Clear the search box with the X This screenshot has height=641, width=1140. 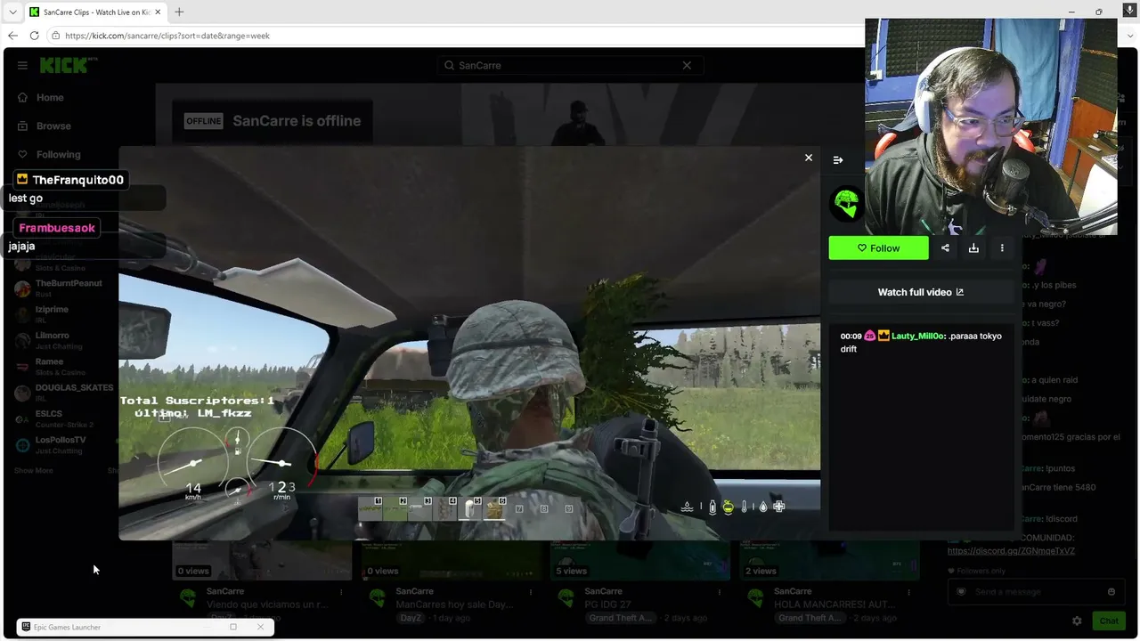coord(687,65)
